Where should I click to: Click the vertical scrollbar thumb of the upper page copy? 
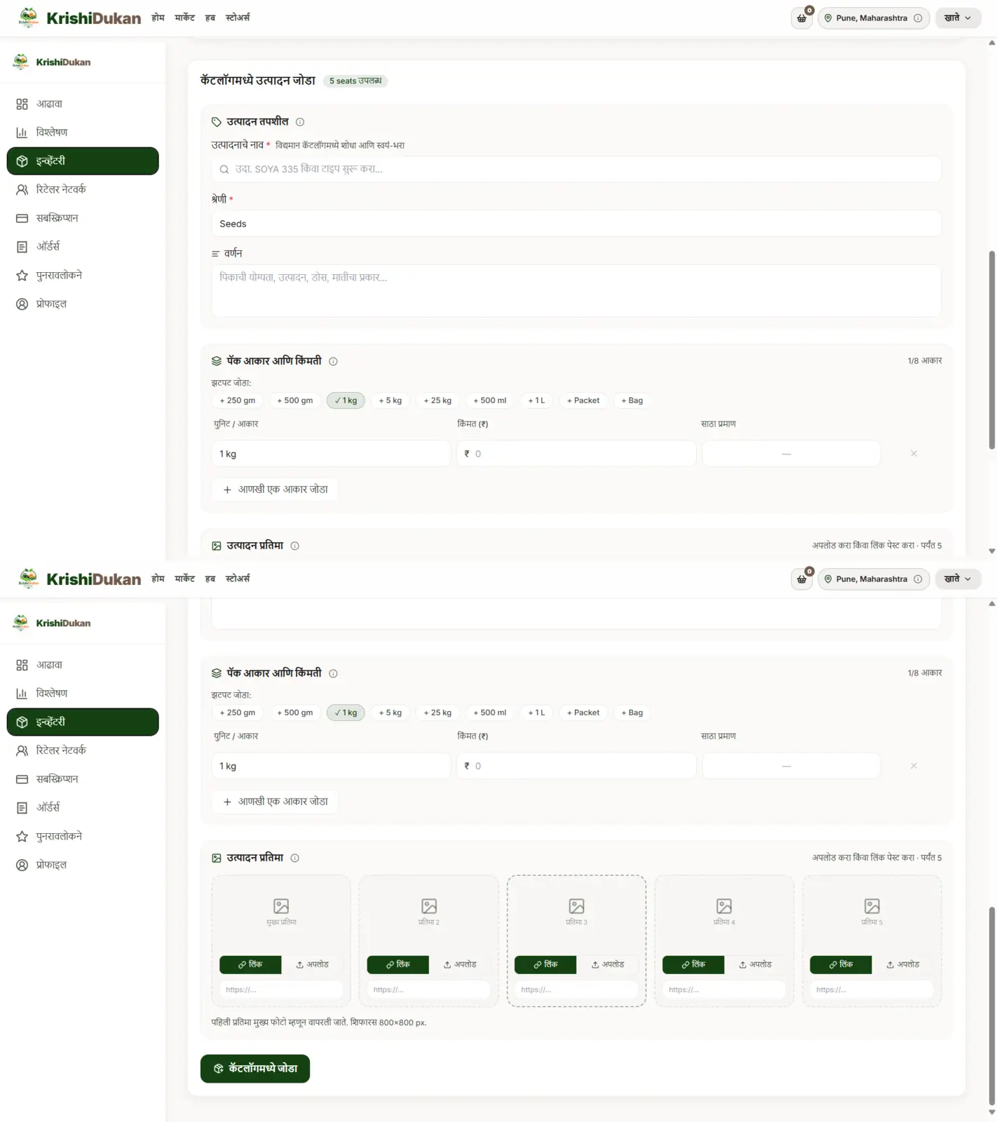[991, 349]
